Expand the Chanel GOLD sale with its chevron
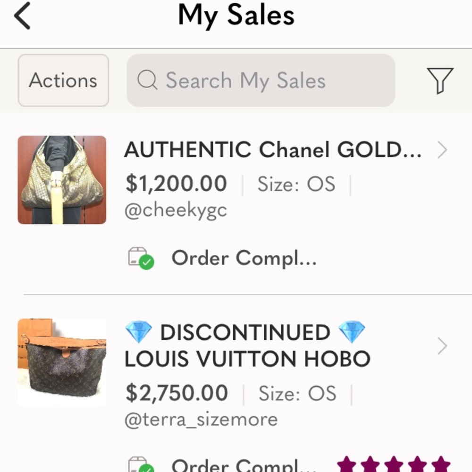 pyautogui.click(x=443, y=150)
